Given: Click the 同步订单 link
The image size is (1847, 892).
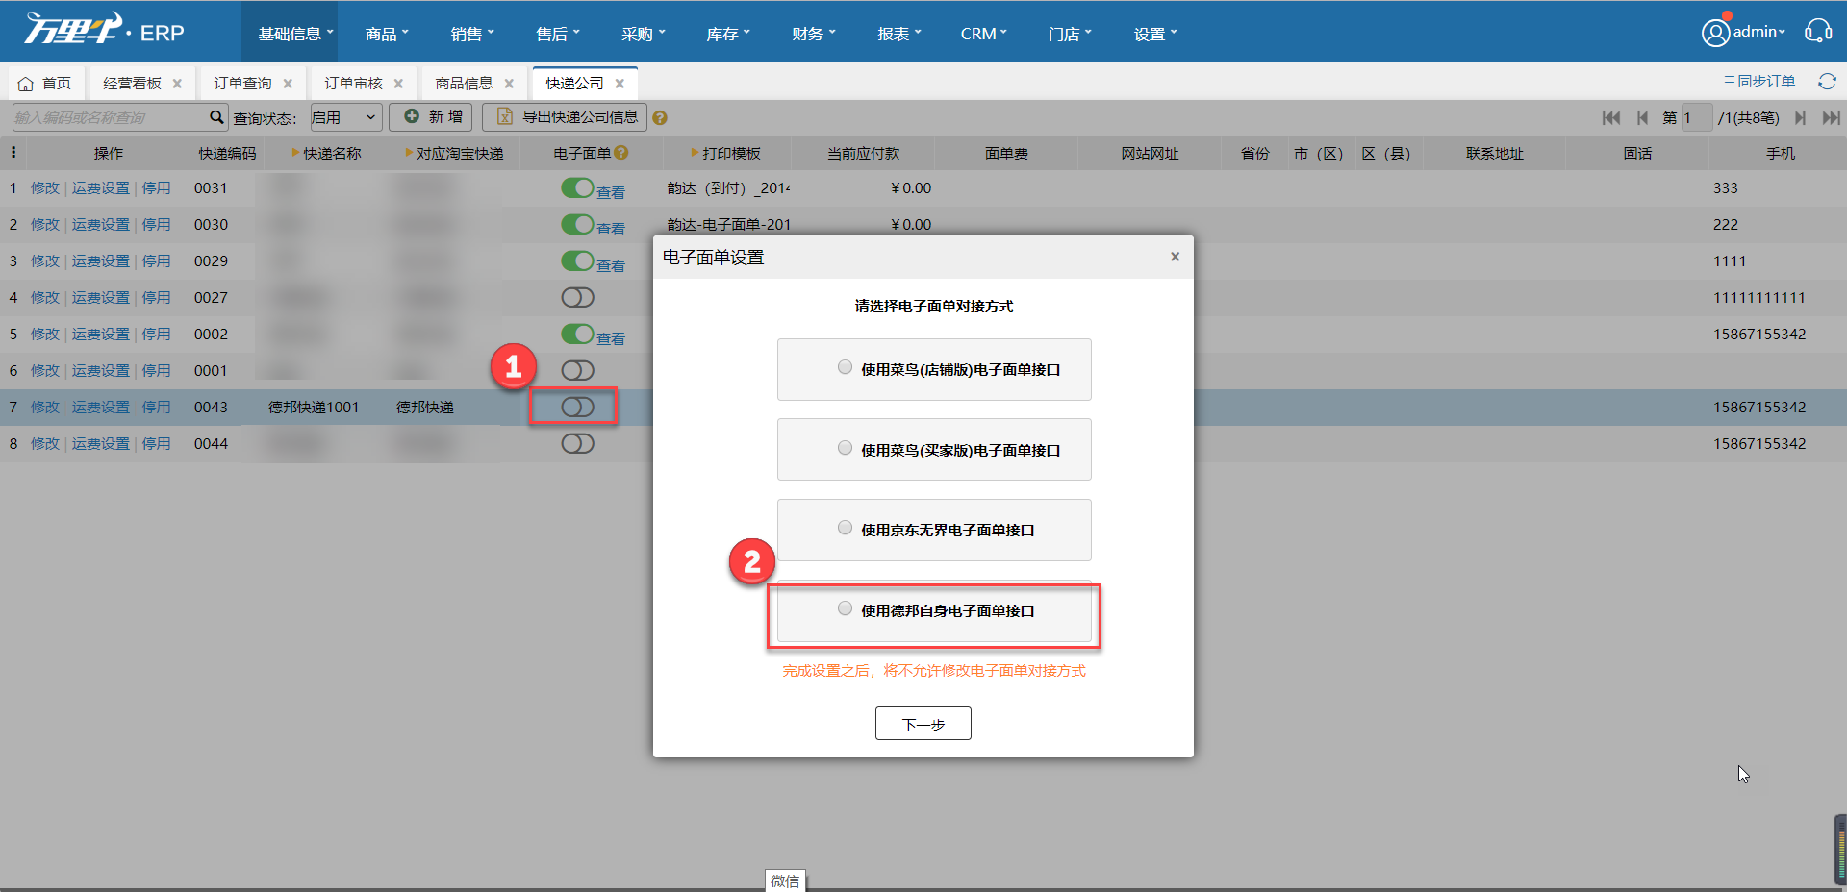Looking at the screenshot, I should [x=1758, y=82].
